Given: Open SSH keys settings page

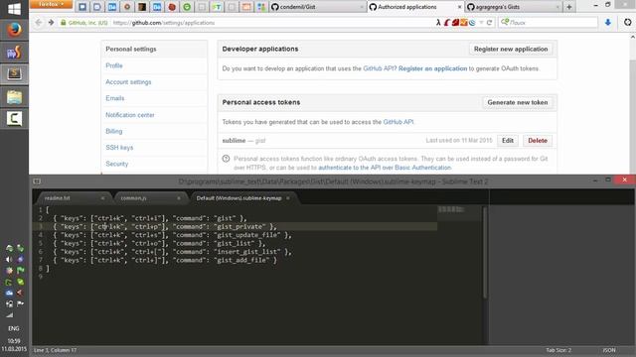Looking at the screenshot, I should coord(119,148).
